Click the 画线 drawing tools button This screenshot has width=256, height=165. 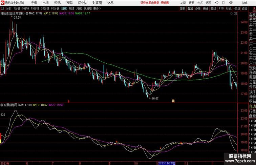213,8
